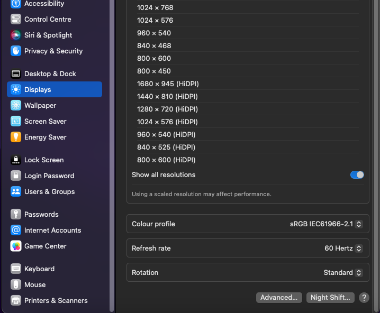The width and height of the screenshot is (380, 313).
Task: Open Energy Saver via lightbulb icon
Action: (x=16, y=137)
